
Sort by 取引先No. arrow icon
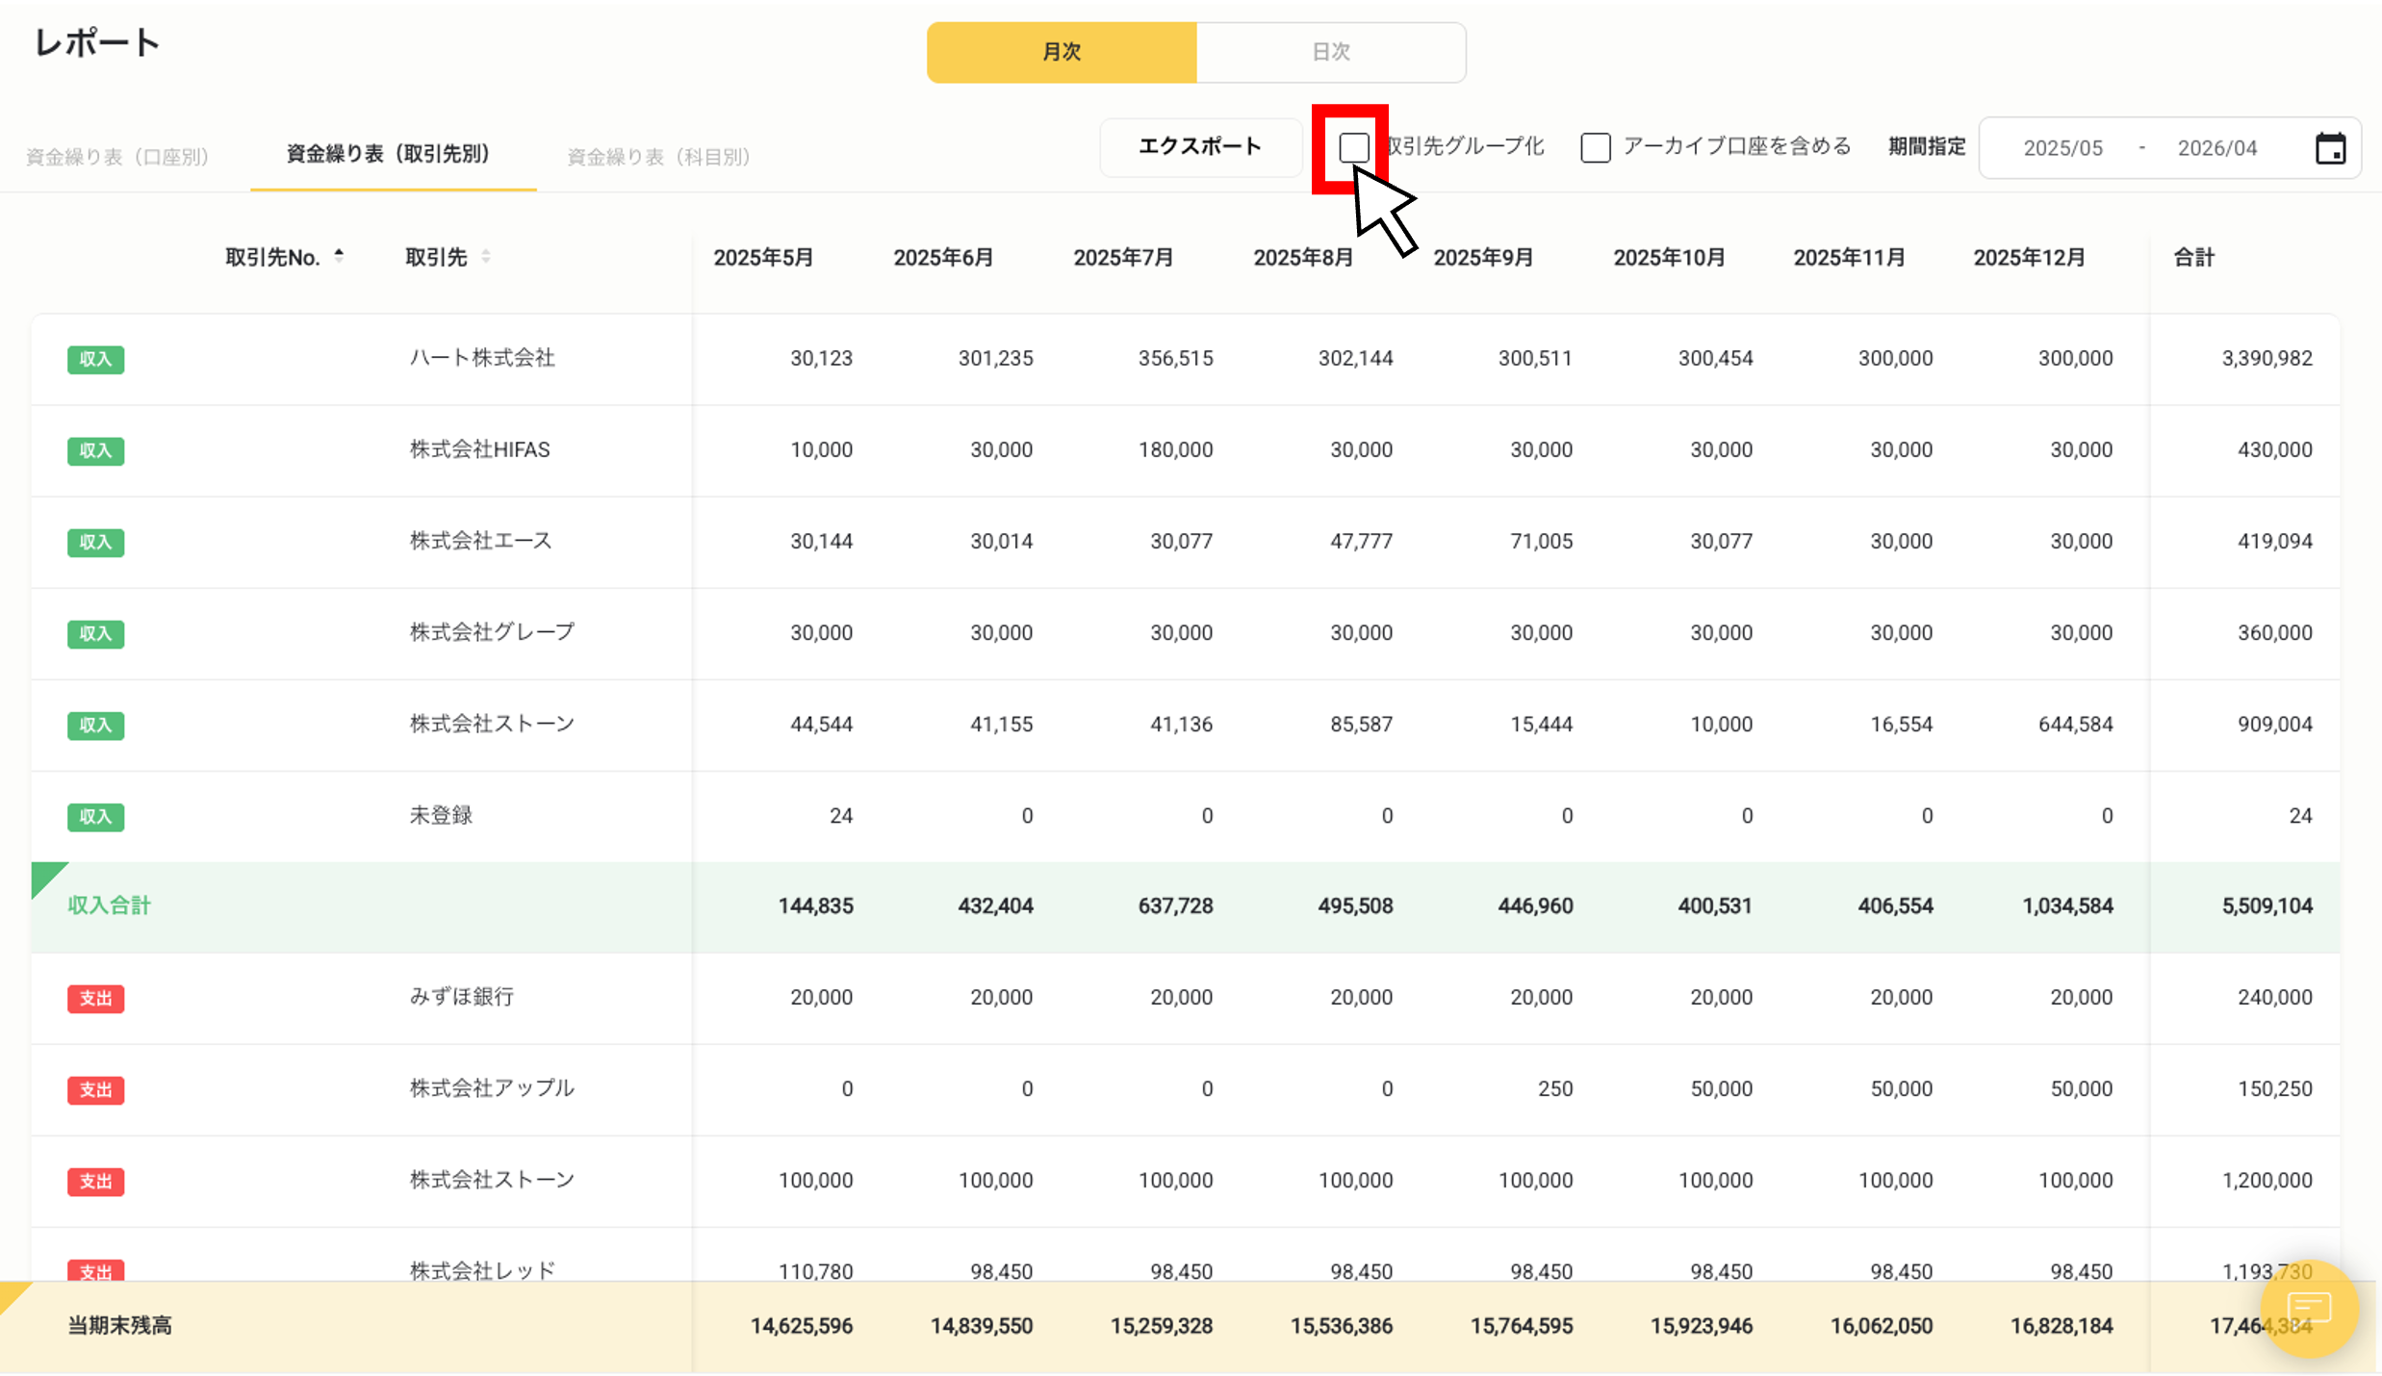339,256
